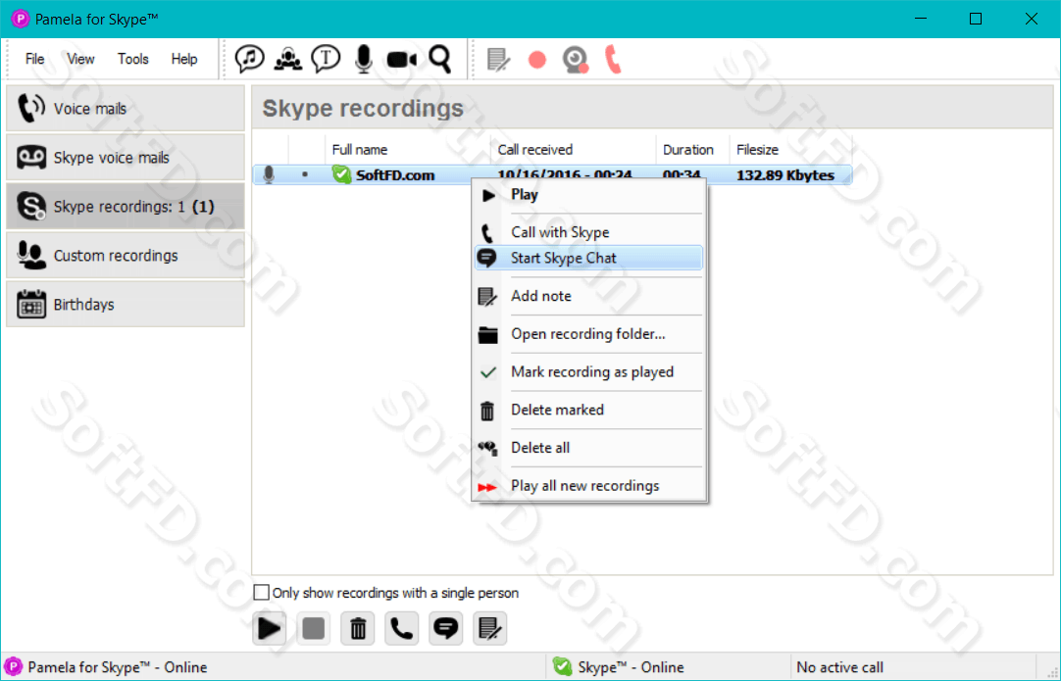Click No active call status text
This screenshot has width=1061, height=681.
pyautogui.click(x=839, y=667)
